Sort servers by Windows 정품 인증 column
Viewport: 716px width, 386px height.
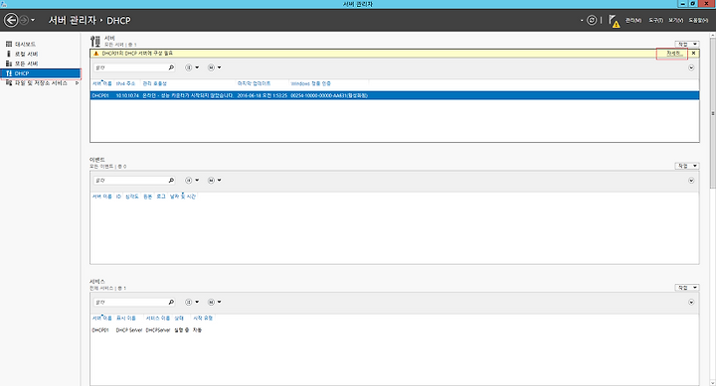click(311, 84)
